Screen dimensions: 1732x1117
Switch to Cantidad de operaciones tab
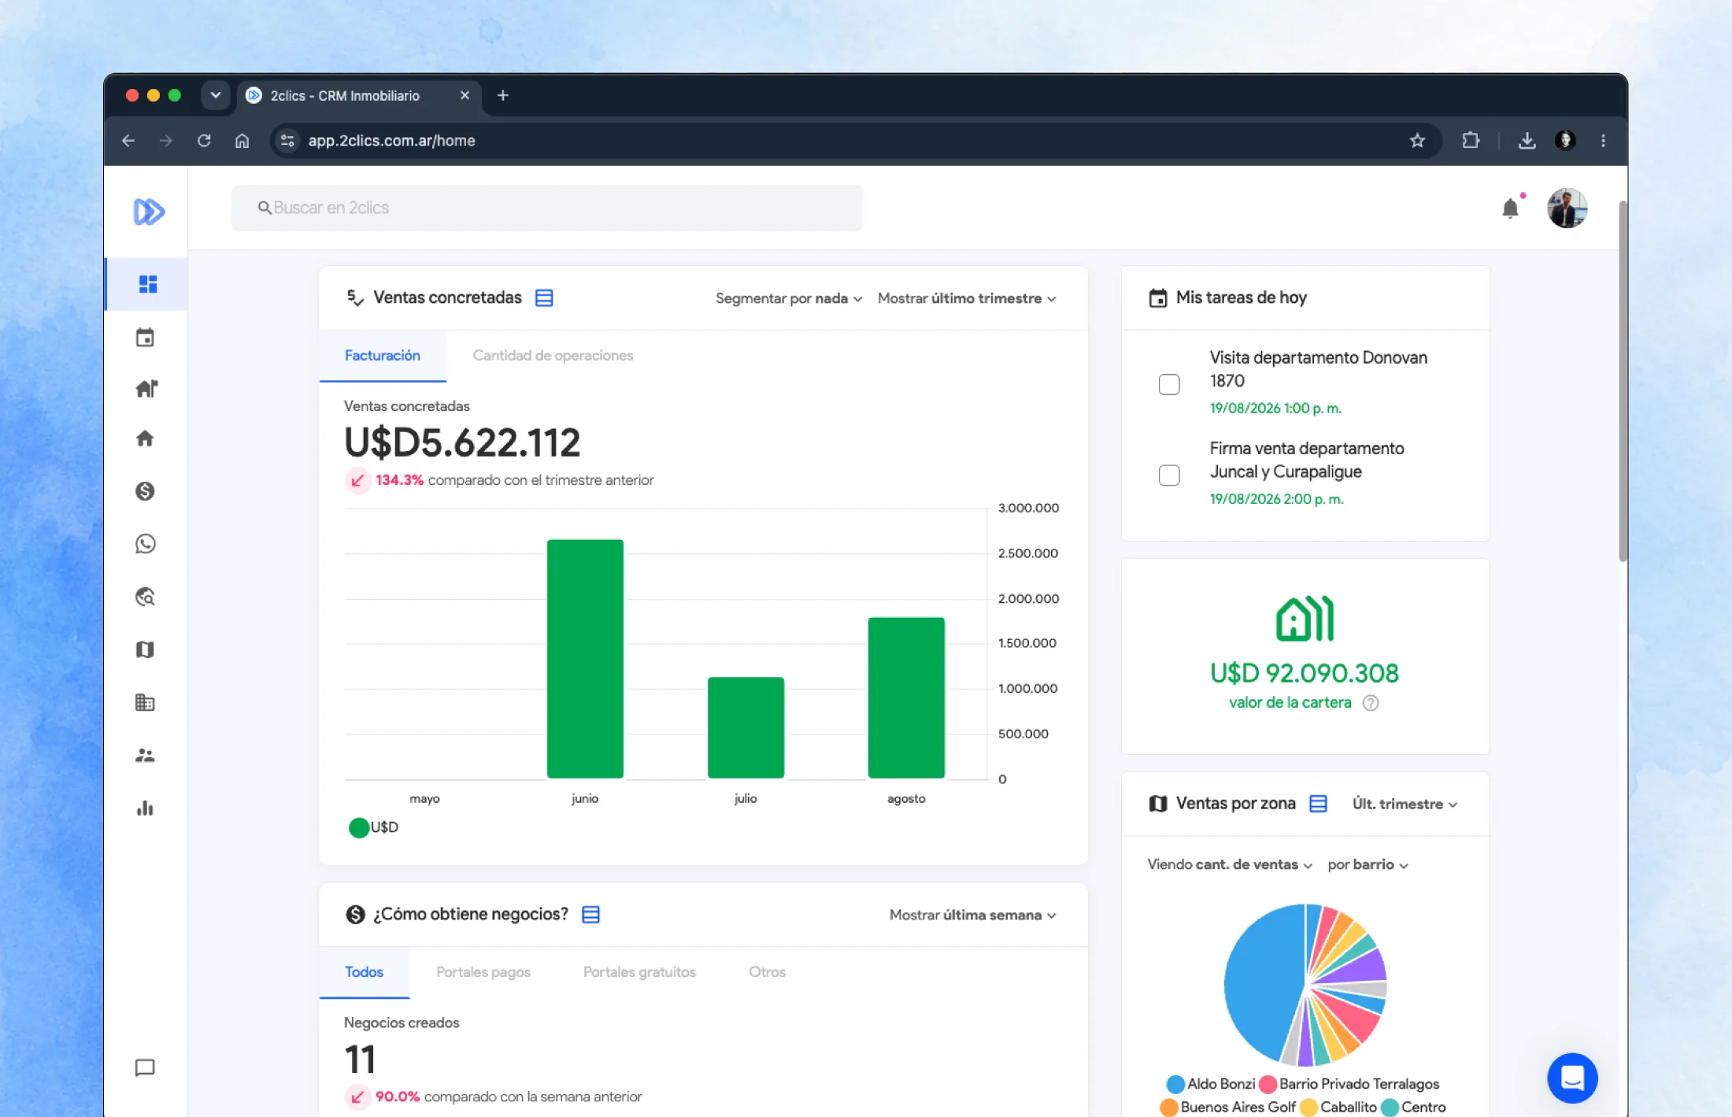[x=553, y=356]
